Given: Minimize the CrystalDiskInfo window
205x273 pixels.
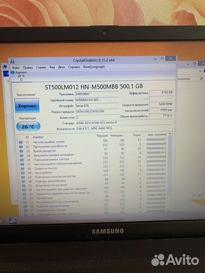Looking at the screenshot, I should 155,59.
